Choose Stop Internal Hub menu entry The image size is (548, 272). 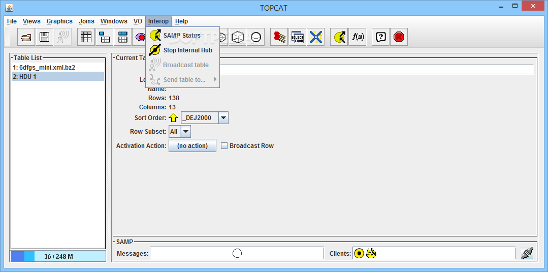pos(182,50)
